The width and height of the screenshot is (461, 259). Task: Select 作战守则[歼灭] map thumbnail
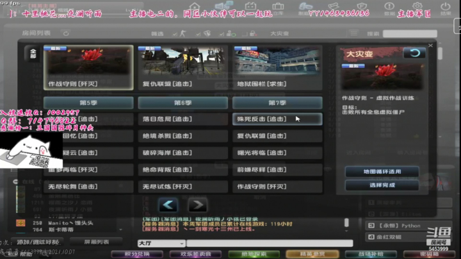pyautogui.click(x=88, y=67)
